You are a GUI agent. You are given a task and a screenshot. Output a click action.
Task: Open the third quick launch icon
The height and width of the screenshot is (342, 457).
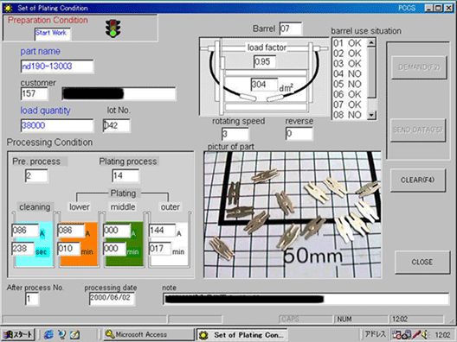click(74, 335)
